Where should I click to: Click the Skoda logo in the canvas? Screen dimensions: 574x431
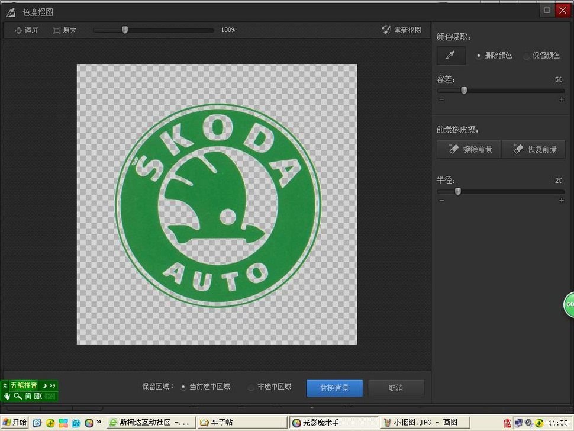coord(218,206)
